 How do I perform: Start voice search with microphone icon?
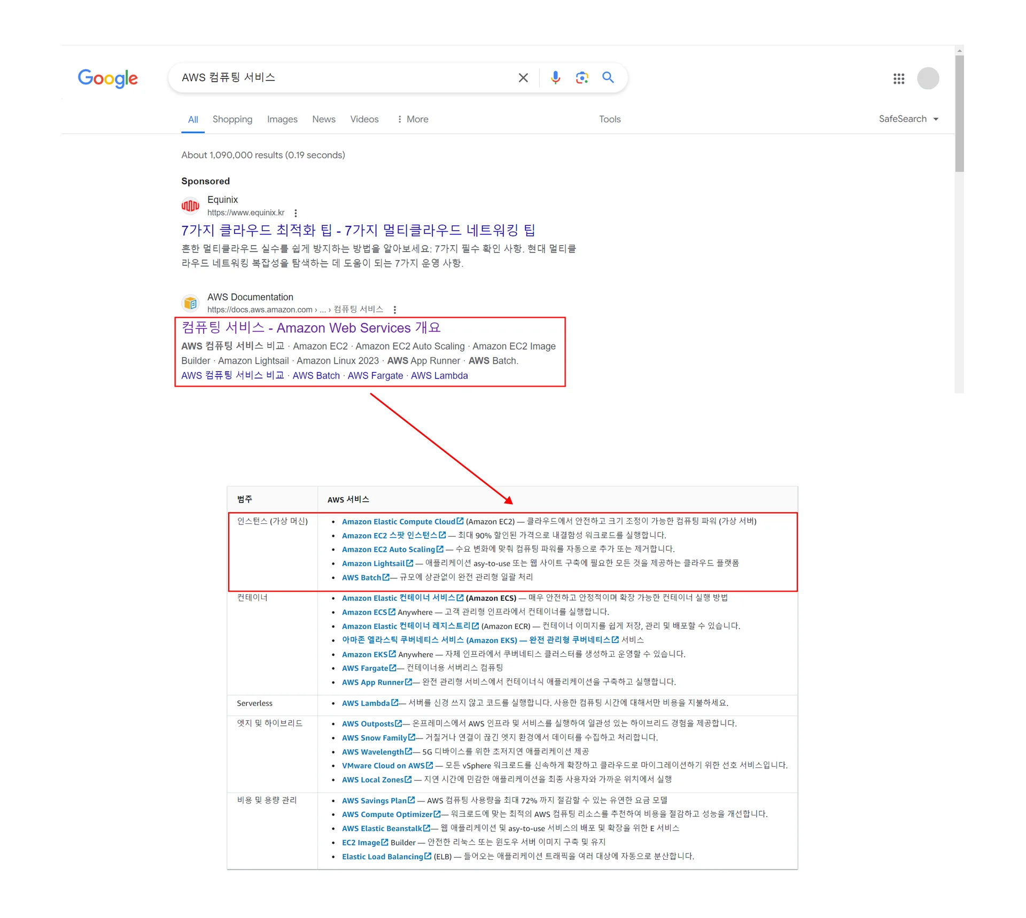coord(555,78)
